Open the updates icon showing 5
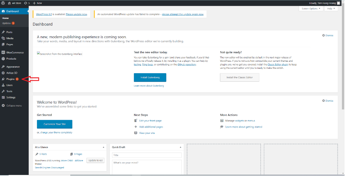The height and width of the screenshot is (176, 346). (x=26, y=3)
